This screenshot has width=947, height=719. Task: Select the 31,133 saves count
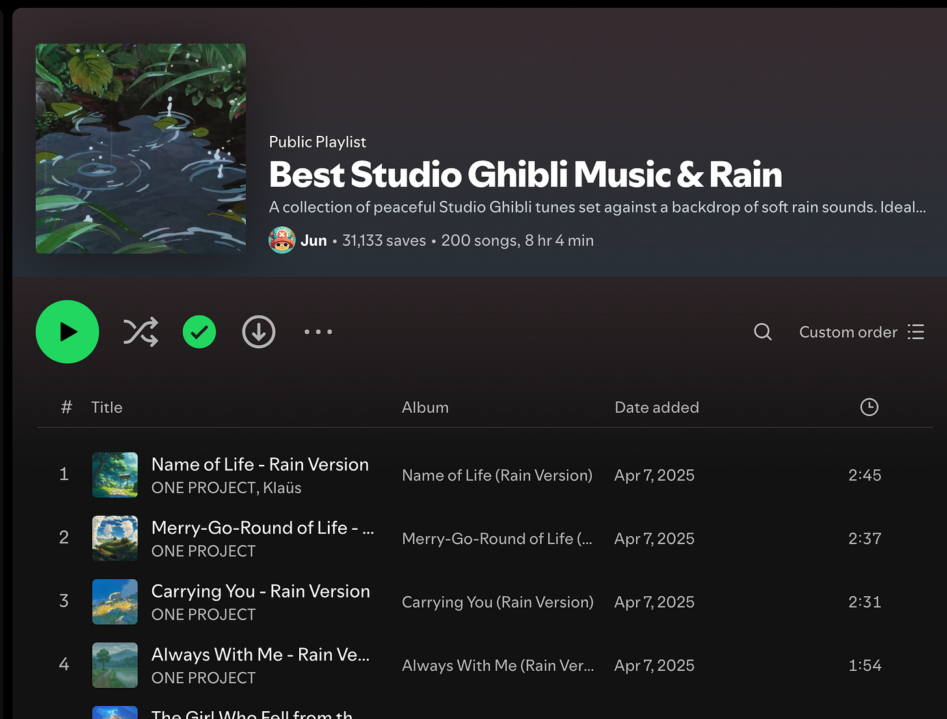[x=384, y=241]
